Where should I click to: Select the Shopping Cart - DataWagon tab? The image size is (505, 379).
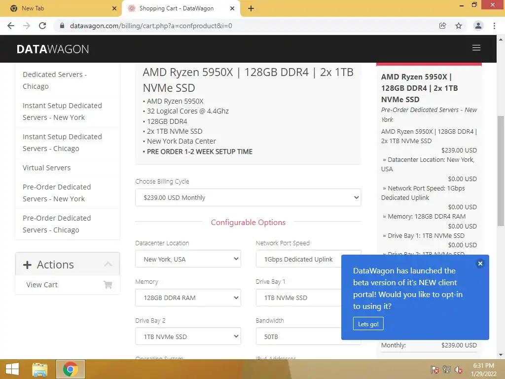click(x=180, y=8)
